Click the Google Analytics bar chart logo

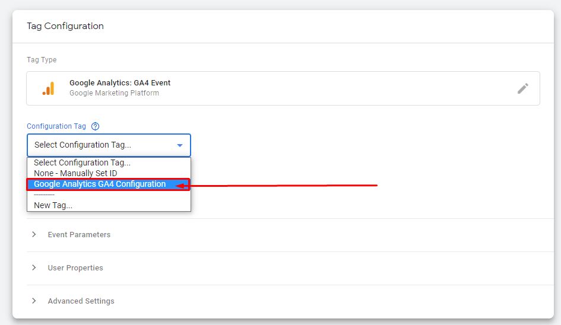tap(48, 88)
